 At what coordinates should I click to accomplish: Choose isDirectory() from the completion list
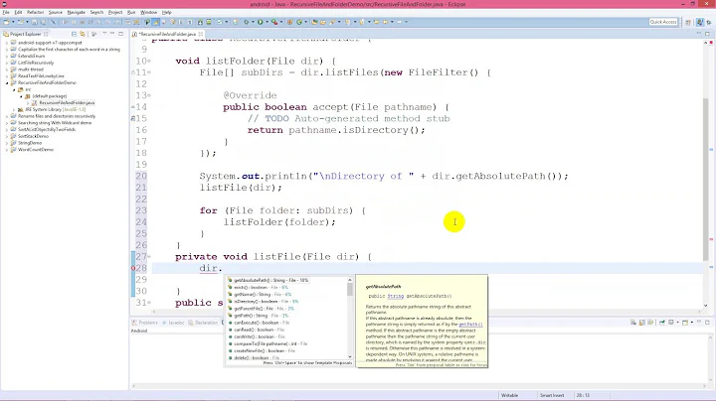click(x=287, y=301)
